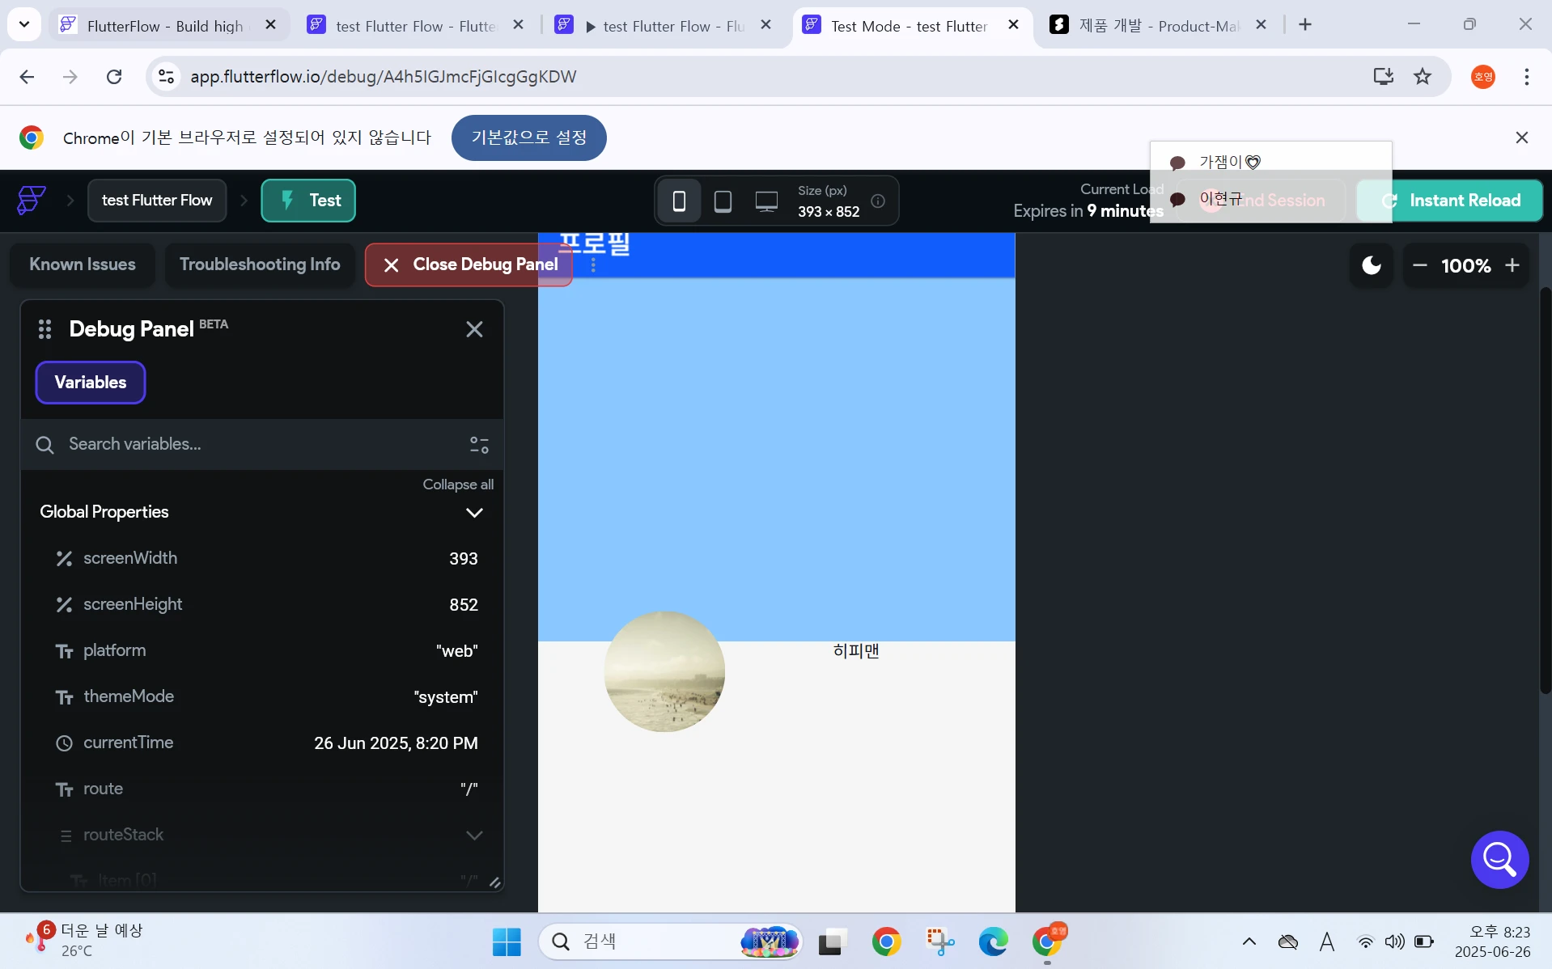
Task: Show hidden system tray icons
Action: pos(1249,941)
